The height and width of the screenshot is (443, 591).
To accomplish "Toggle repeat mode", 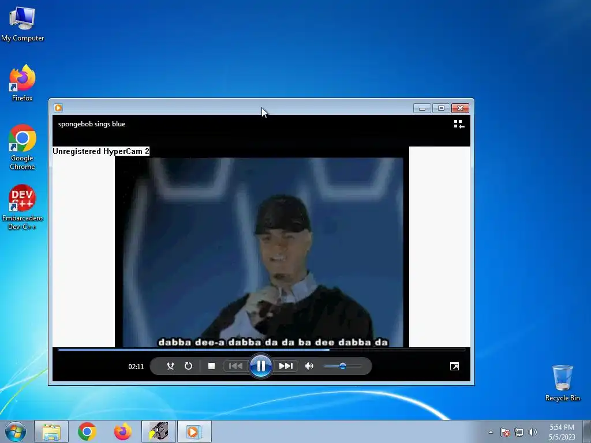I will pyautogui.click(x=189, y=366).
